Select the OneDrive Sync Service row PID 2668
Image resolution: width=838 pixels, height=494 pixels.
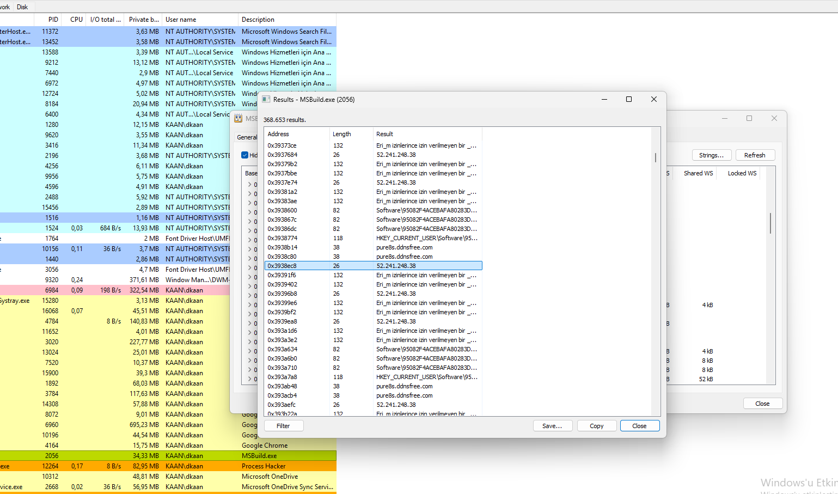pyautogui.click(x=168, y=487)
